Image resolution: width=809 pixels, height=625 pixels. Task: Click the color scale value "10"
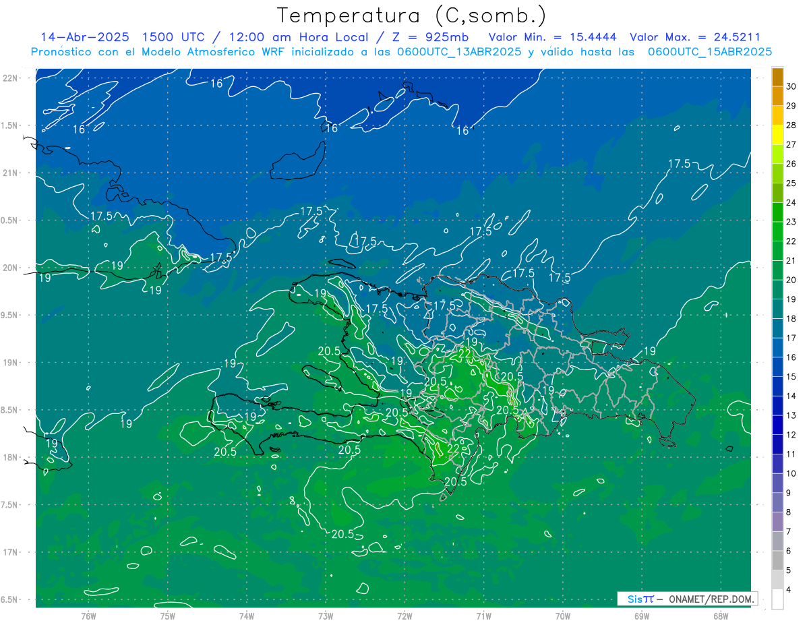(791, 473)
